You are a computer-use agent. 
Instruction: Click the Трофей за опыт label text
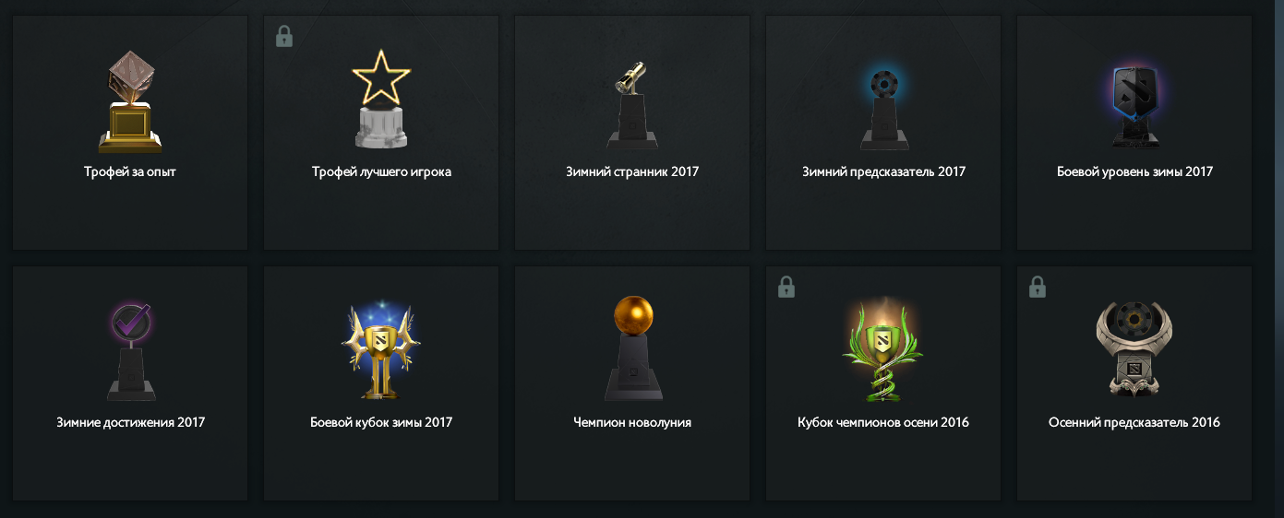130,171
